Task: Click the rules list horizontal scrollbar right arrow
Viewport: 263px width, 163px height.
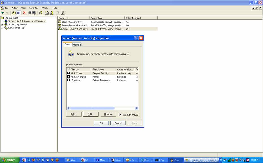Action: (x=136, y=108)
